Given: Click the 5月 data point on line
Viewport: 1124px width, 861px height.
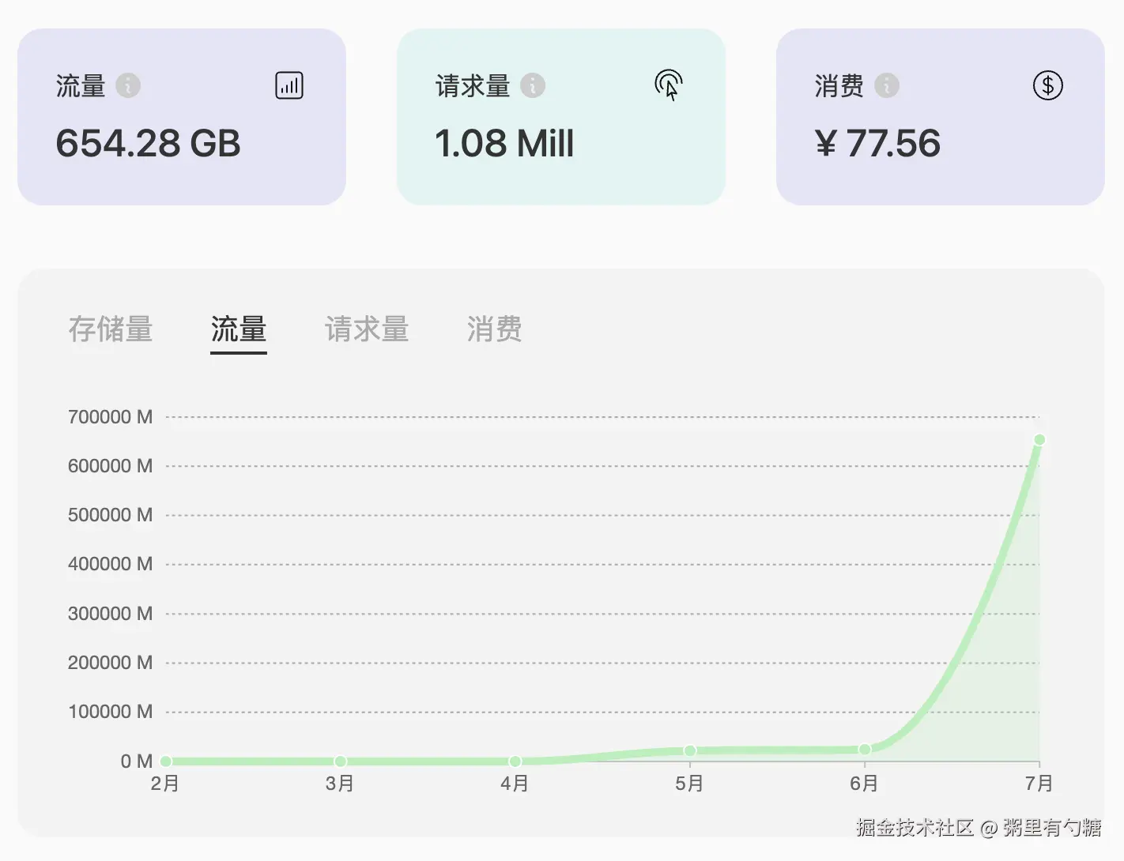Looking at the screenshot, I should click(x=690, y=751).
